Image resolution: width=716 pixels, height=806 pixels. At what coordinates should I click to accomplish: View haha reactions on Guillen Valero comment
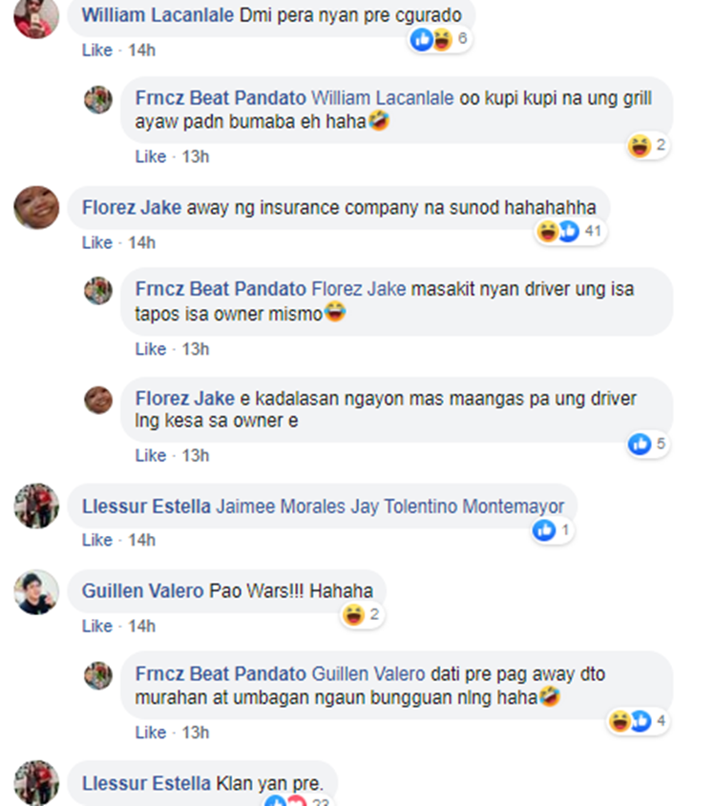362,615
